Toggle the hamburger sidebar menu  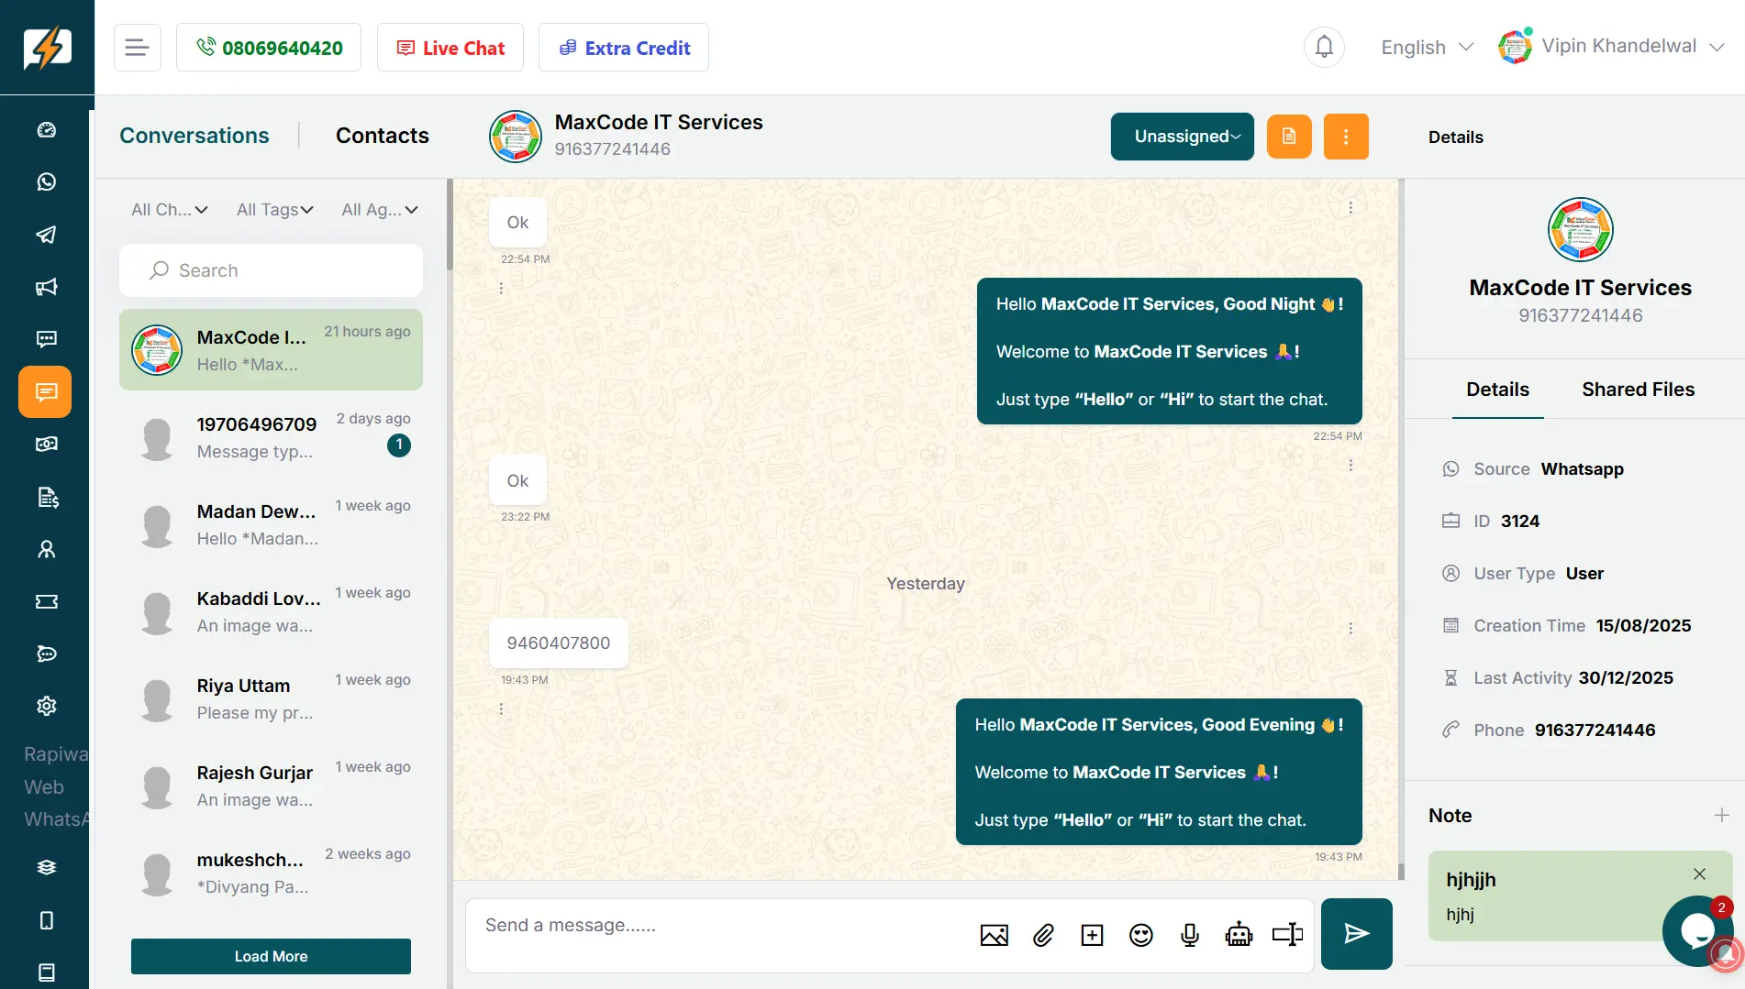coord(138,48)
